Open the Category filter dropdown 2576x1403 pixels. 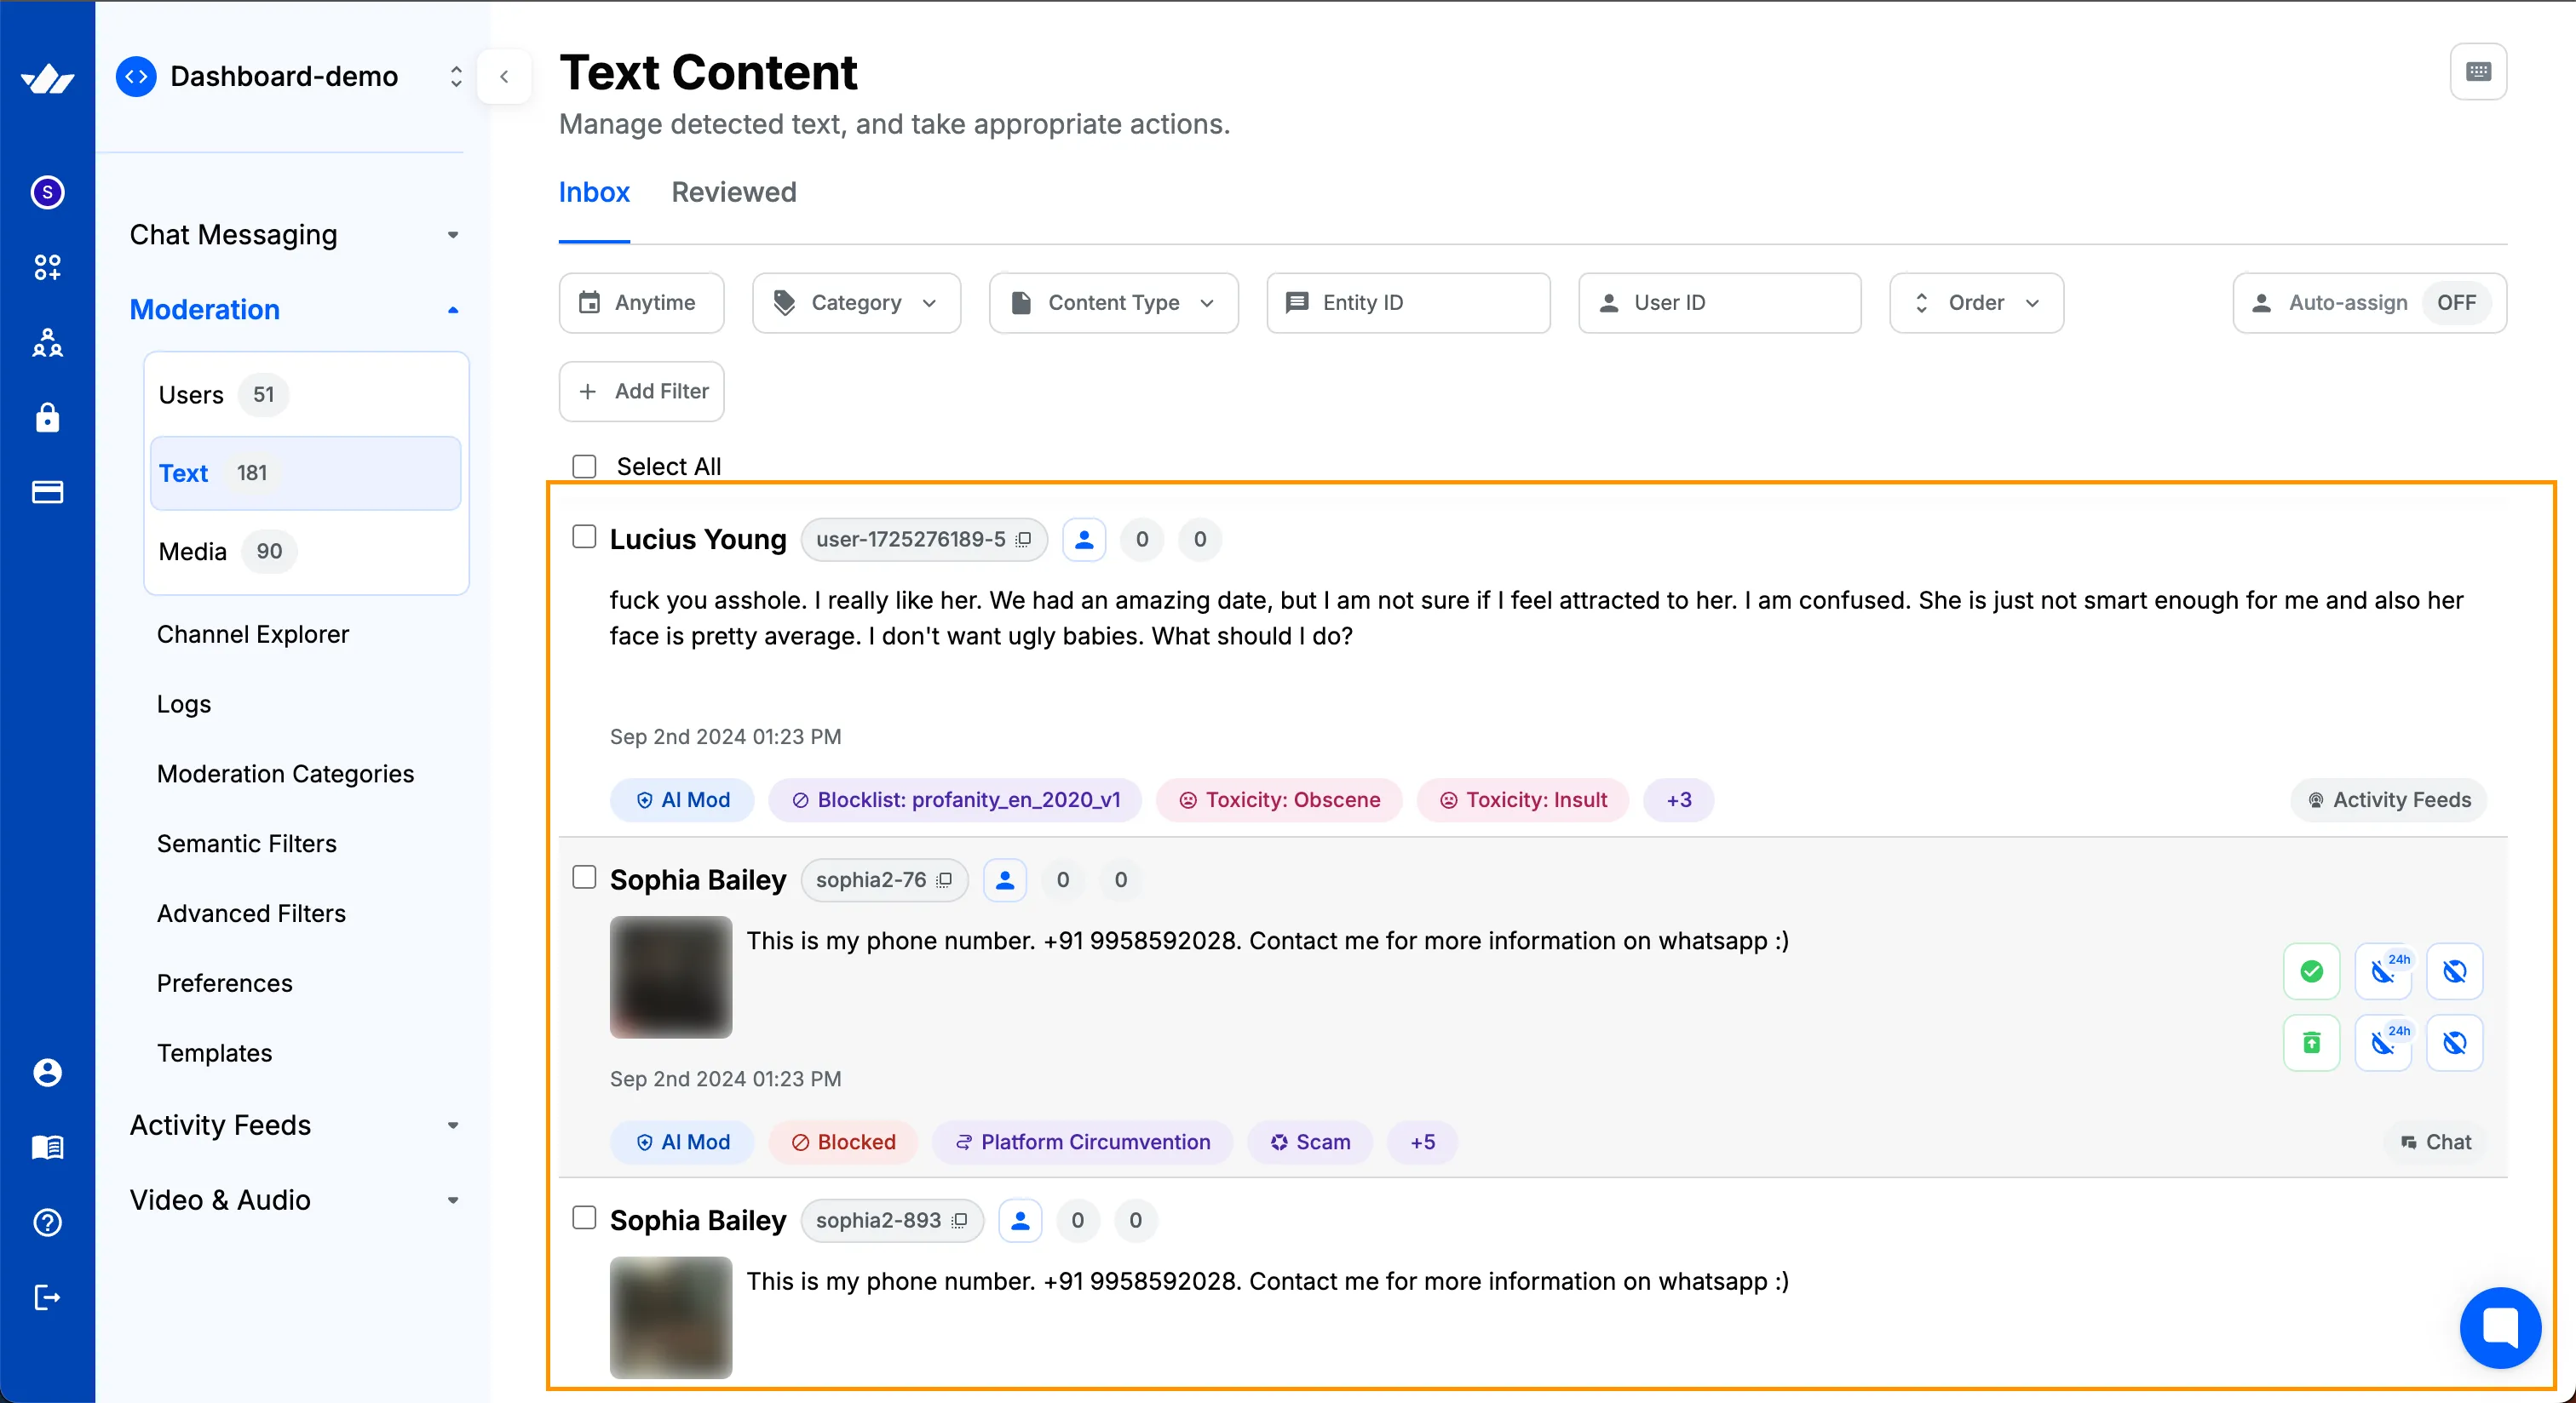(x=856, y=303)
